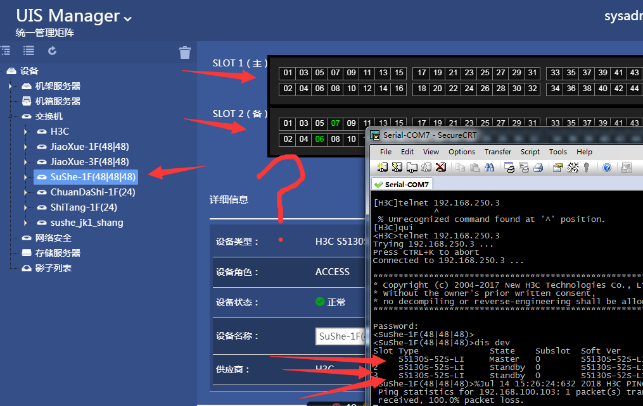The width and height of the screenshot is (643, 406).
Task: Click blue Help question icon in SecureCRT
Action: pyautogui.click(x=607, y=168)
